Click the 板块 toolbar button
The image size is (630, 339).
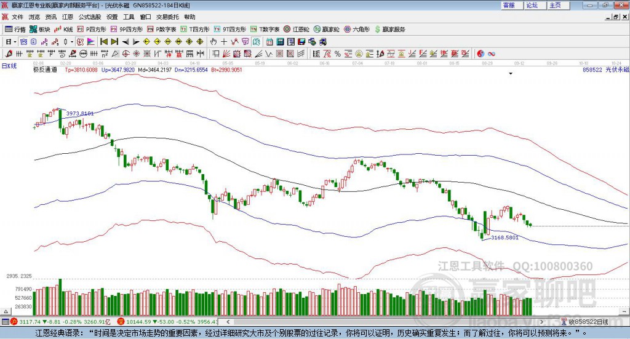40,30
